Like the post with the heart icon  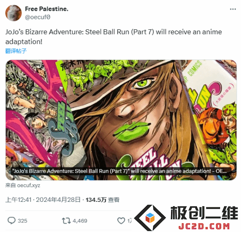tap(121, 221)
